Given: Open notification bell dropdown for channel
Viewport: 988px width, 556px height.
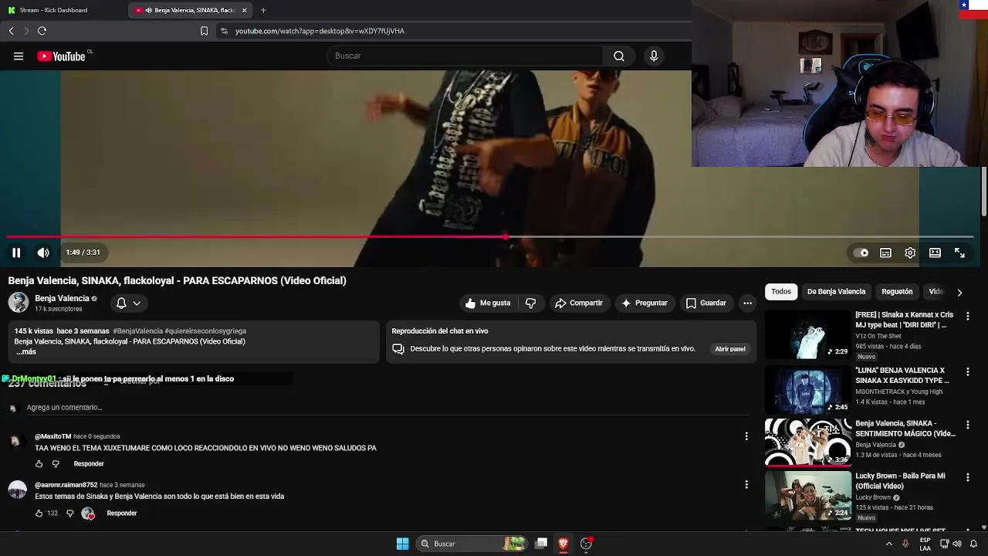Looking at the screenshot, I should click(x=128, y=303).
